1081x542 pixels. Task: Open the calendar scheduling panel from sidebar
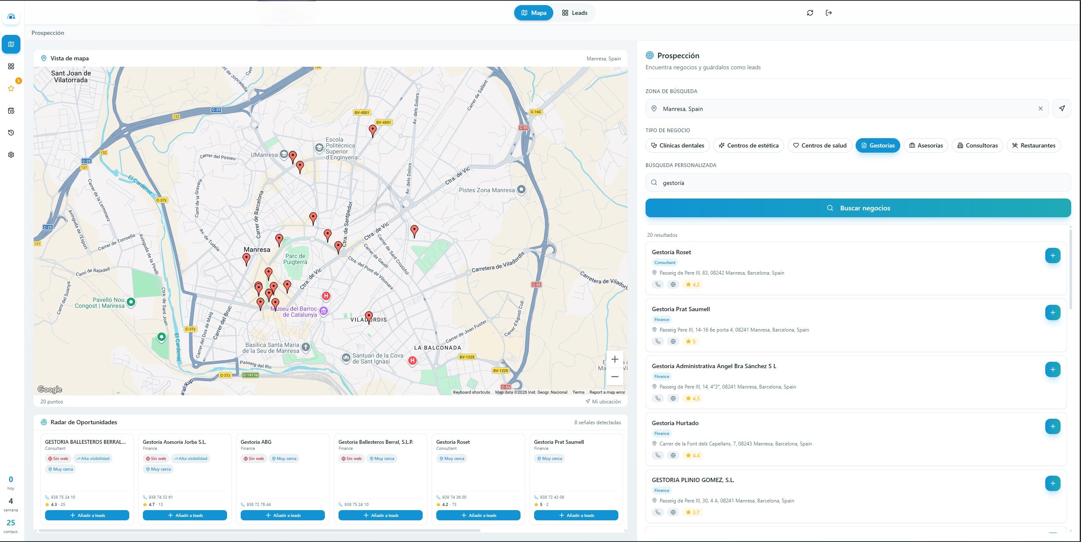pyautogui.click(x=11, y=111)
